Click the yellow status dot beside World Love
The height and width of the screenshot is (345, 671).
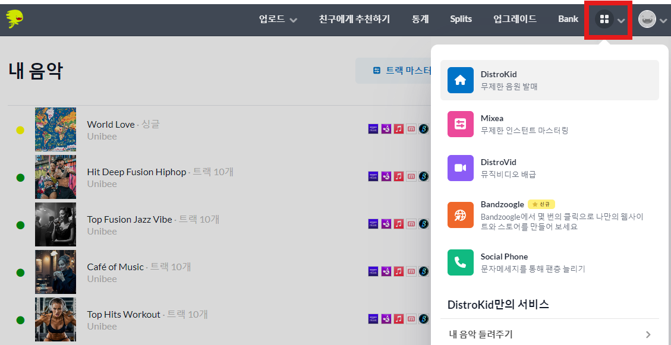point(20,131)
